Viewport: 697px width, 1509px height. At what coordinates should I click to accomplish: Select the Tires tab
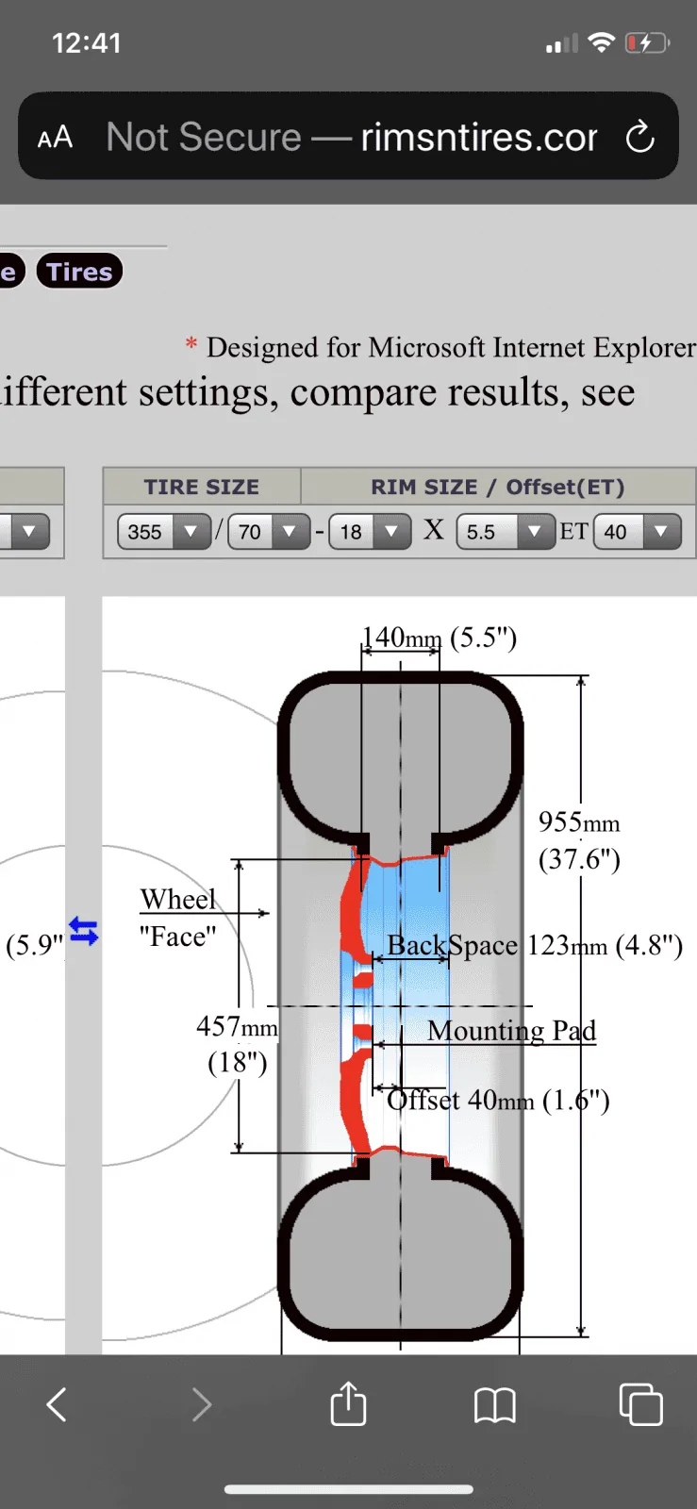point(79,272)
